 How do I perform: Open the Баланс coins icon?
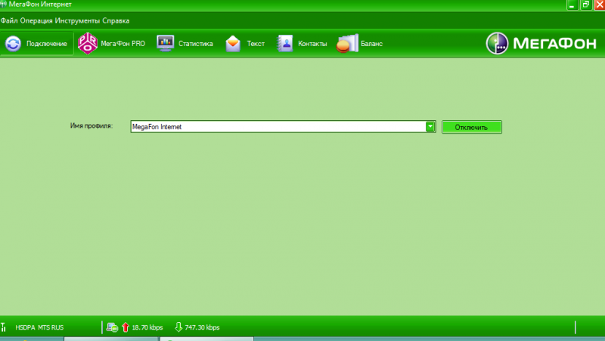347,43
